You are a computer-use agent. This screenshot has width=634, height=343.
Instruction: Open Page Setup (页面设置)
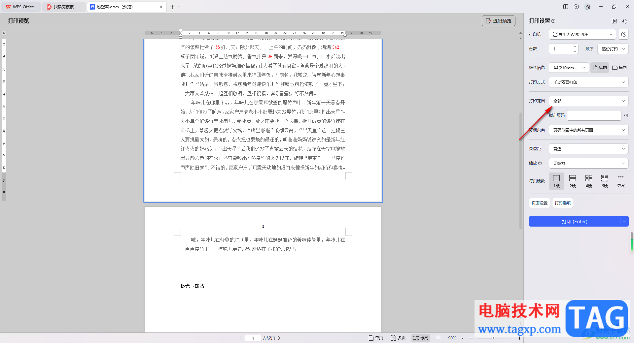click(540, 203)
